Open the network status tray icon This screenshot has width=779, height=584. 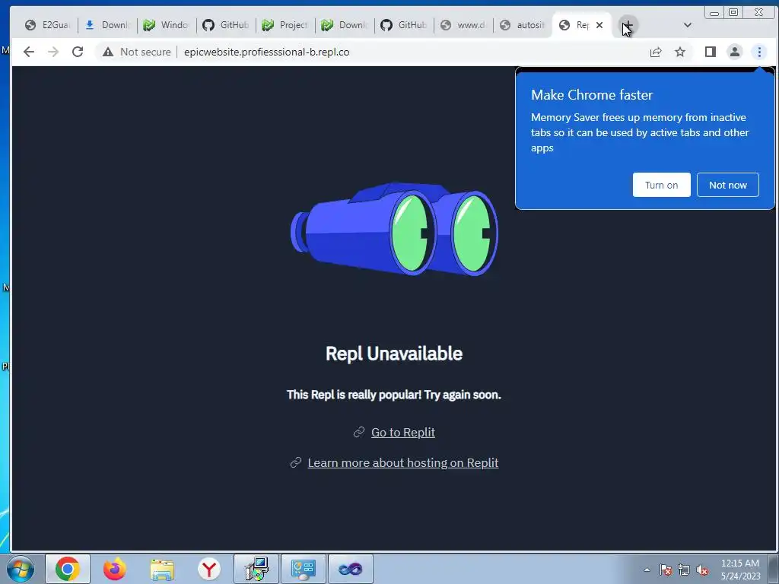(684, 570)
